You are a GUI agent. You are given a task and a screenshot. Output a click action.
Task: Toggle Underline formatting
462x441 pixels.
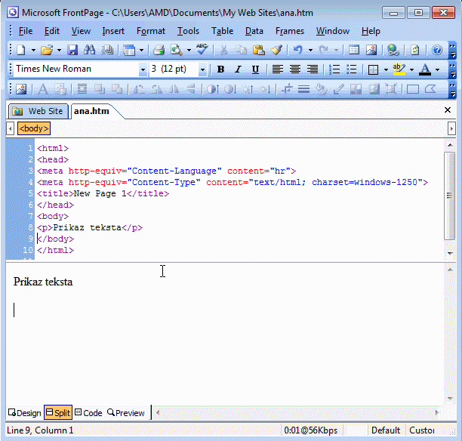click(255, 69)
